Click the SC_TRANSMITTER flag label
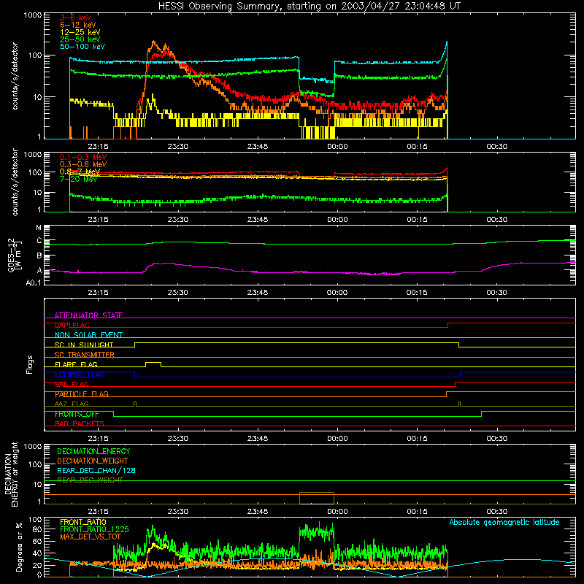 point(84,355)
